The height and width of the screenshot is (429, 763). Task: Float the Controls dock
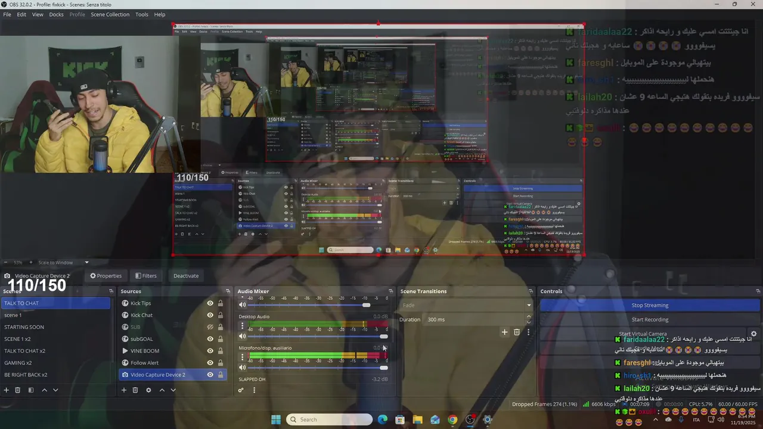(x=758, y=291)
